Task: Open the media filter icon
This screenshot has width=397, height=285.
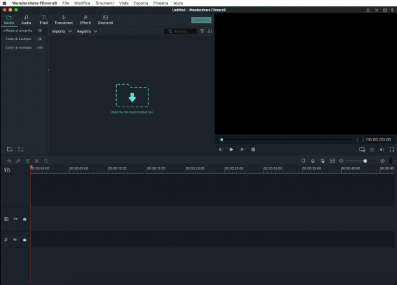Action: [x=202, y=31]
